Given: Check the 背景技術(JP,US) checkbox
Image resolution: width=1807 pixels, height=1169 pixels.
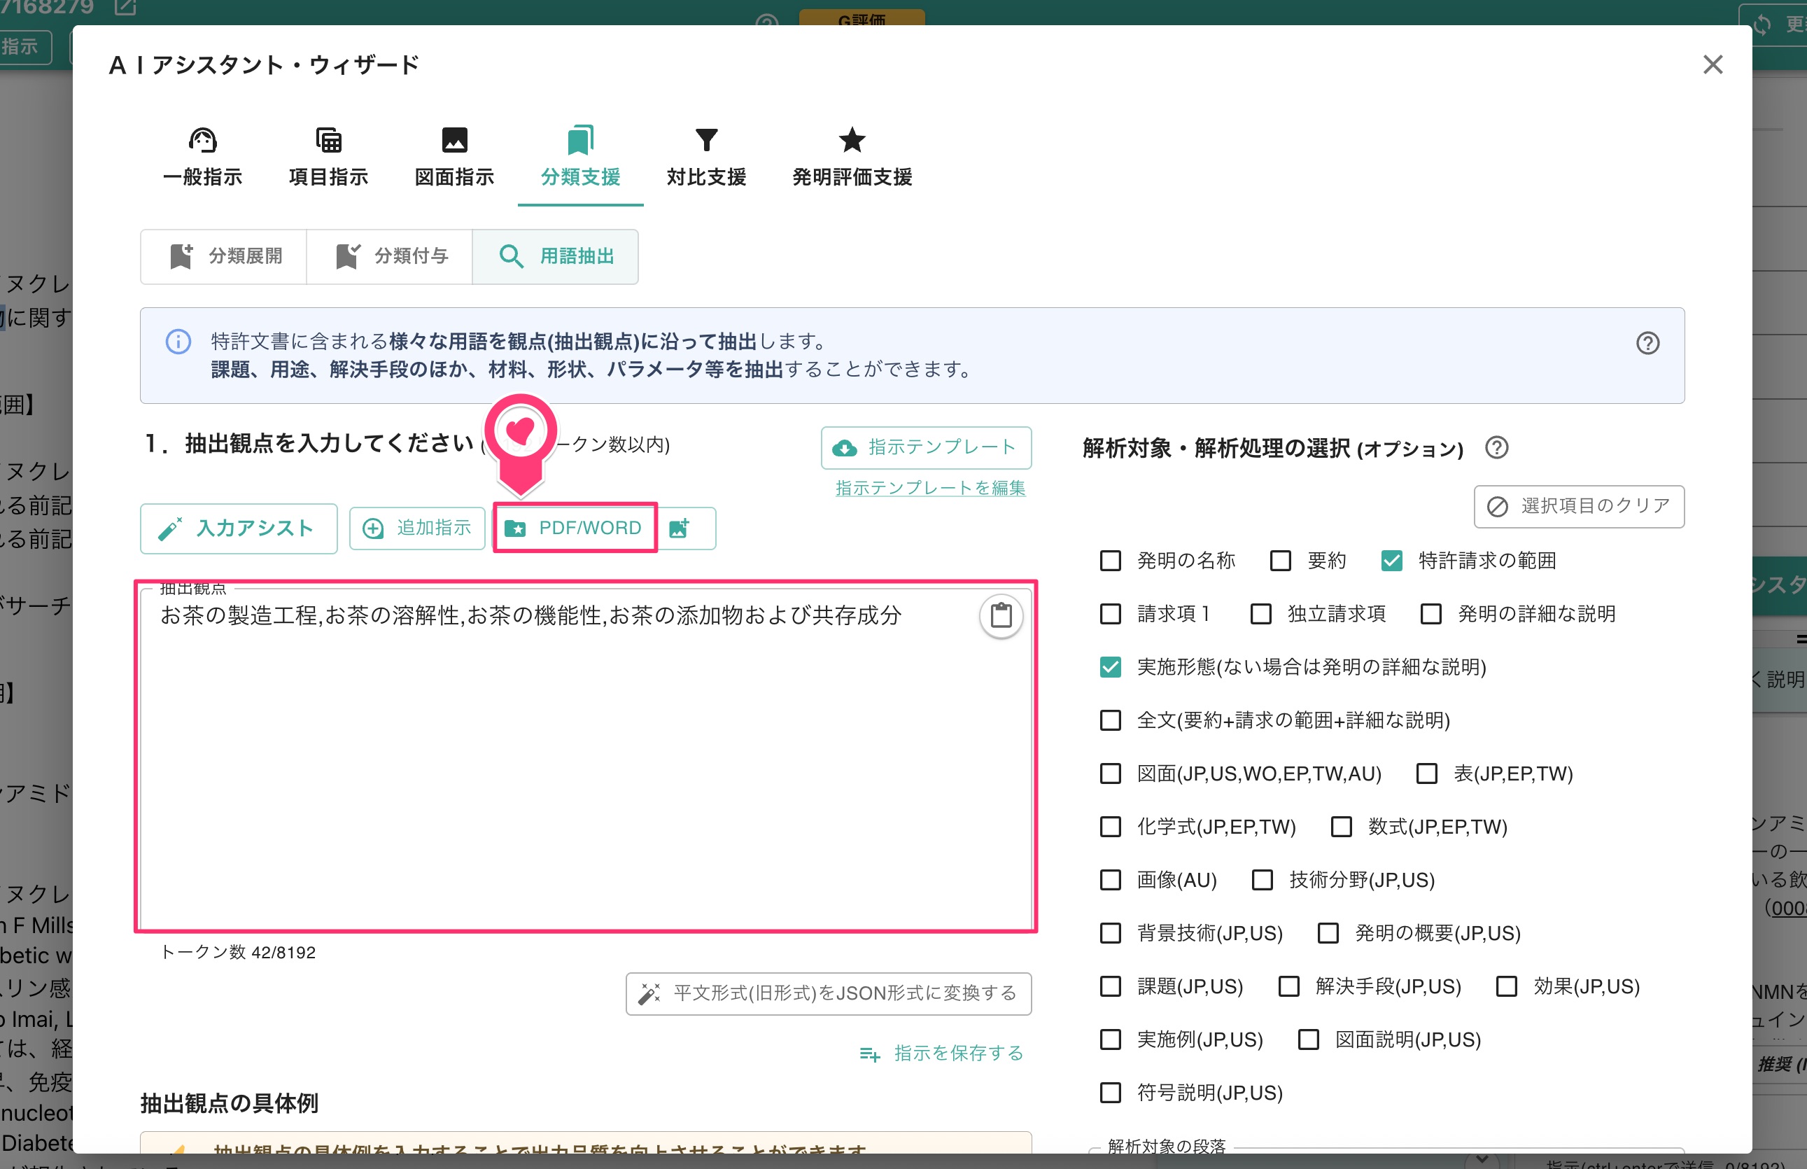Looking at the screenshot, I should (x=1111, y=933).
